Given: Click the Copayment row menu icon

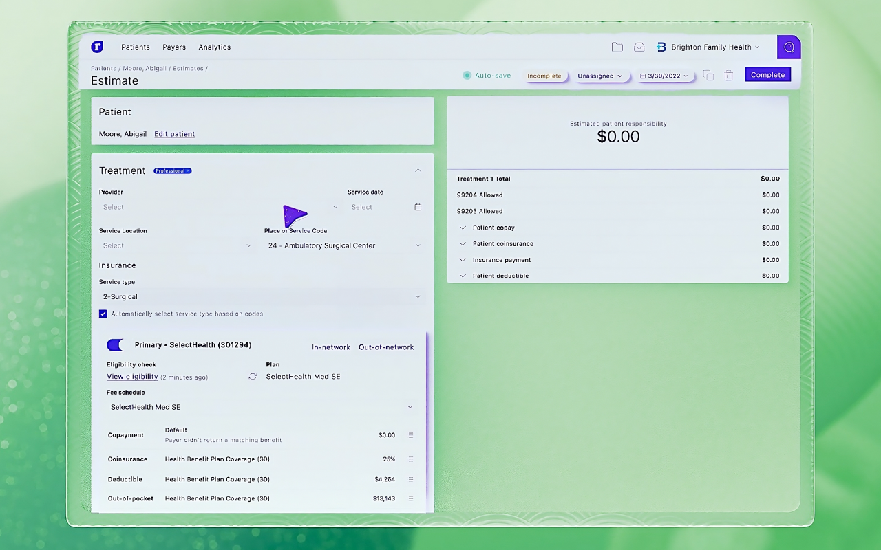Looking at the screenshot, I should pyautogui.click(x=411, y=435).
